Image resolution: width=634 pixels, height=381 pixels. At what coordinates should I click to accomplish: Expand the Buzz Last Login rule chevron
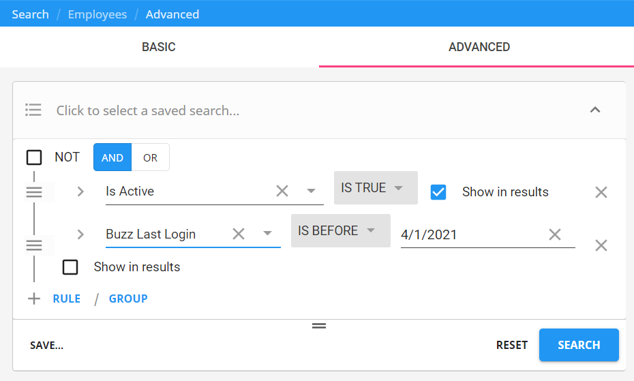80,234
